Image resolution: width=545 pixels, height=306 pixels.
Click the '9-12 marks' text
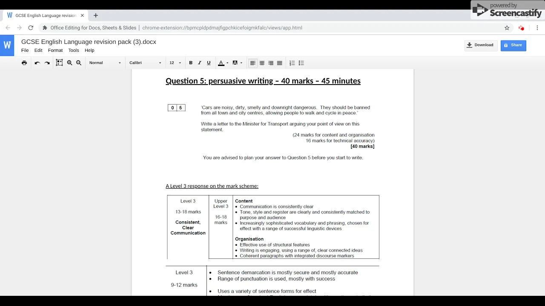coord(184,285)
